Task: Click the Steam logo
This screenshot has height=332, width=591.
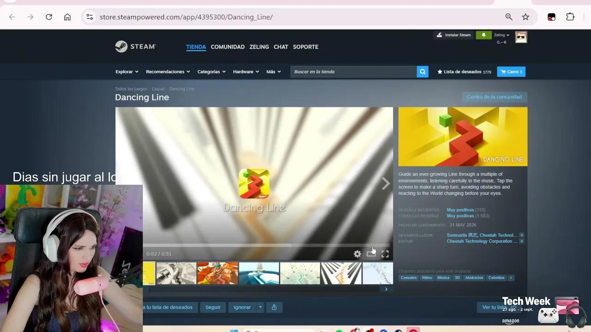Action: coord(135,47)
